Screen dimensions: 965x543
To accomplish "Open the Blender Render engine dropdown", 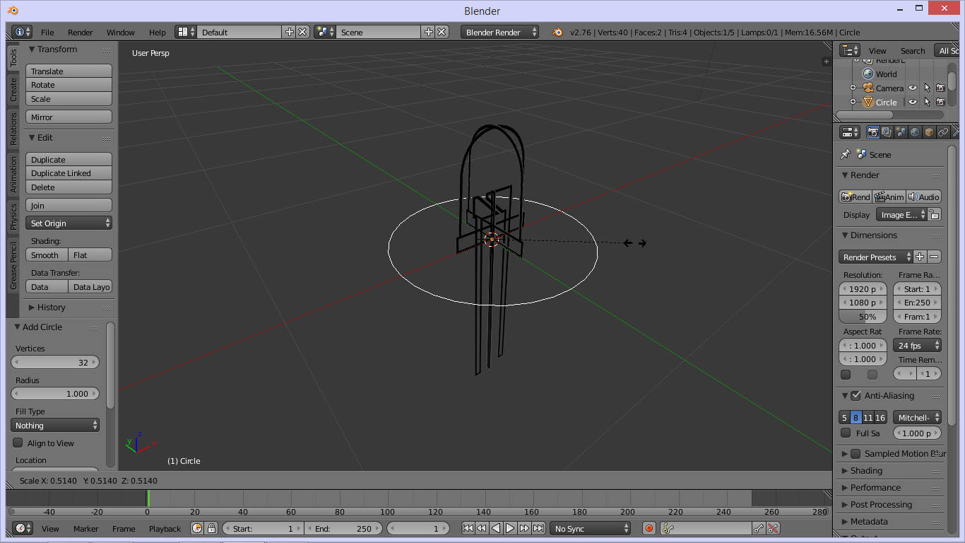I will point(499,32).
